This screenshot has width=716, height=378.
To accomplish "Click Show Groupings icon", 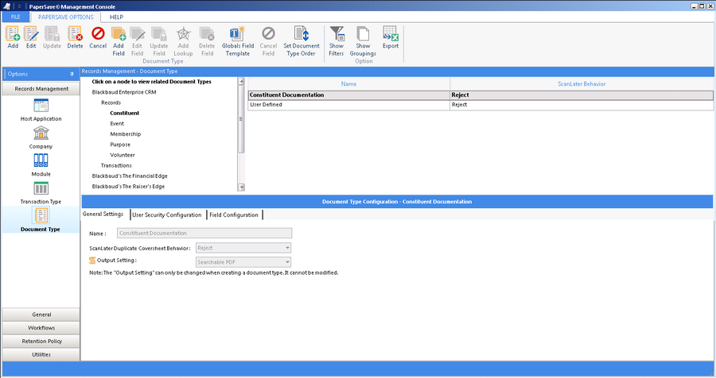I will (x=363, y=36).
